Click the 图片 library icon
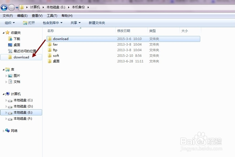This screenshot has height=157, width=235. [10, 76]
